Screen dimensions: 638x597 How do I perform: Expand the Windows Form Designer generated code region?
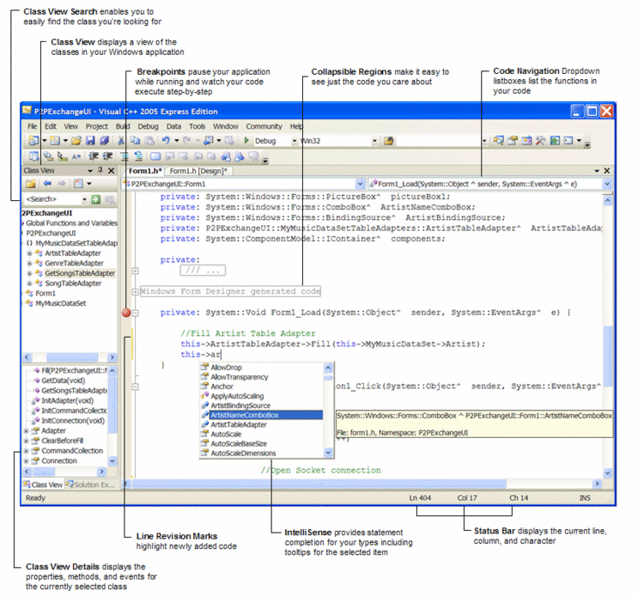pyautogui.click(x=135, y=292)
